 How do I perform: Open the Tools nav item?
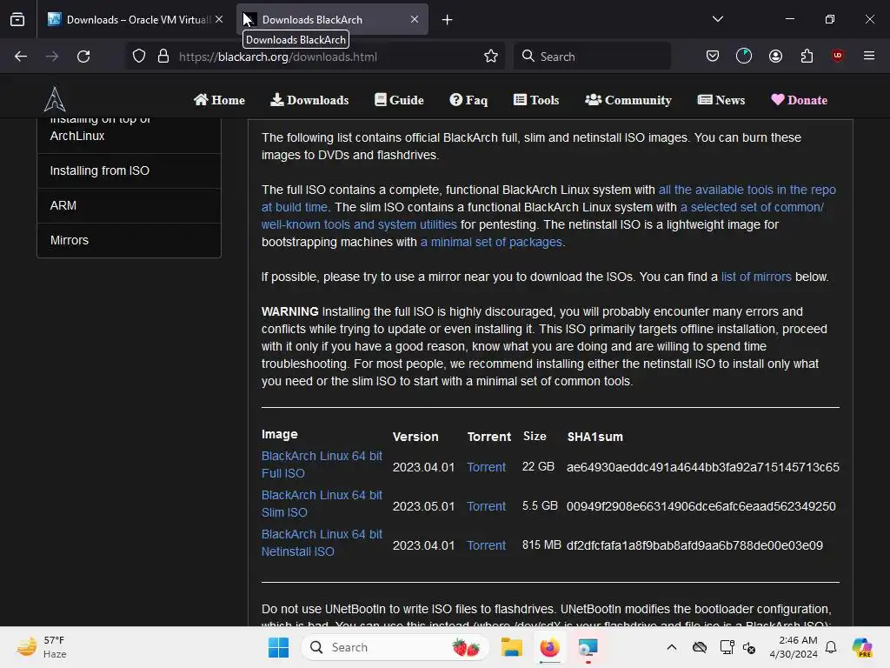coord(536,100)
